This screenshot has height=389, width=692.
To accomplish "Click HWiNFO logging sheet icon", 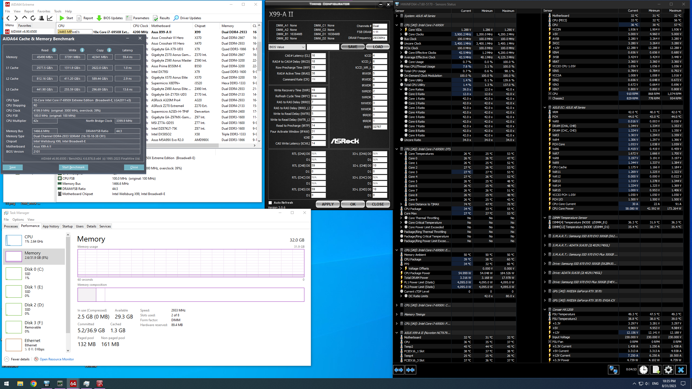I will pos(656,370).
